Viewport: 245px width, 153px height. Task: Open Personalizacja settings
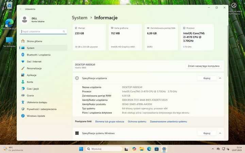43,68
